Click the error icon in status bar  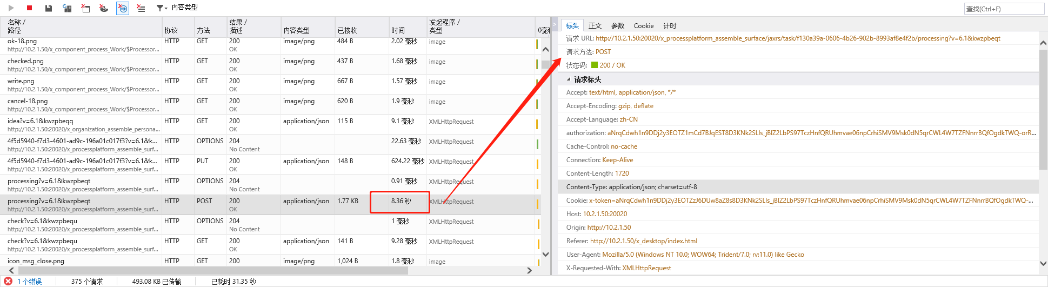[8, 281]
